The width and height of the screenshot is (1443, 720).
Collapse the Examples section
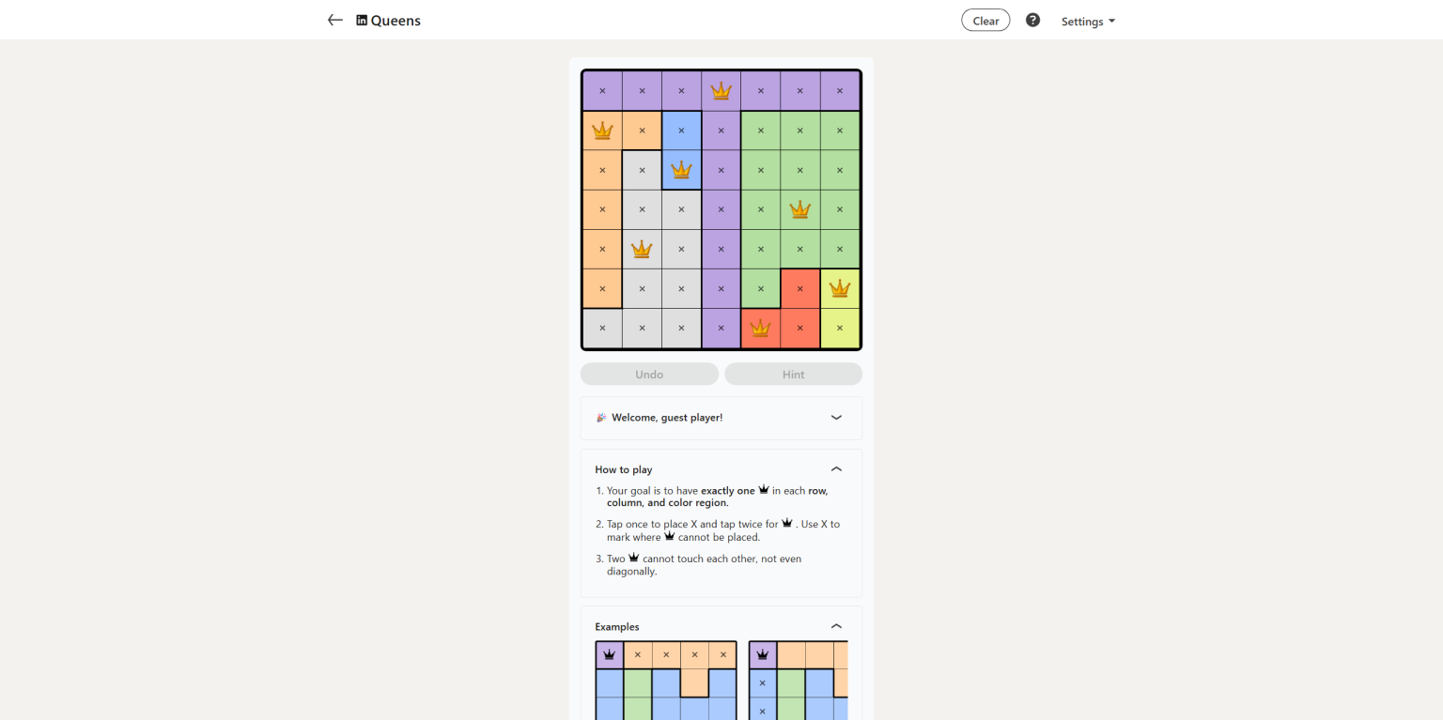[x=835, y=625]
